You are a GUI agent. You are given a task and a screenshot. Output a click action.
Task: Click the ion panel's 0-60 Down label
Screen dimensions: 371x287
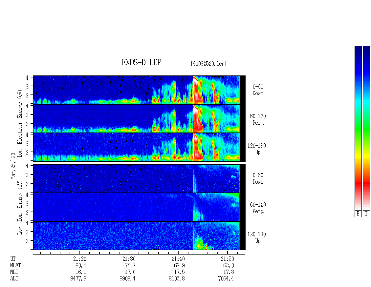258,178
